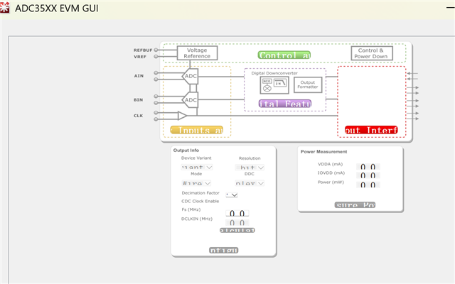Click the Digital Downconverter label
This screenshot has height=284, width=455.
274,73
